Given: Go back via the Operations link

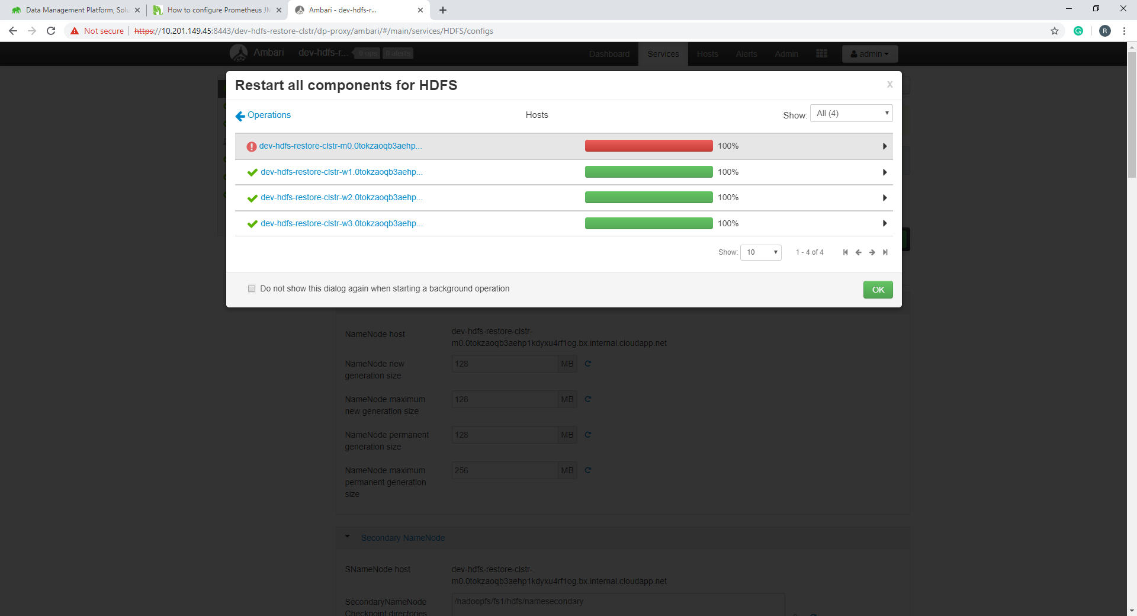Looking at the screenshot, I should click(268, 115).
